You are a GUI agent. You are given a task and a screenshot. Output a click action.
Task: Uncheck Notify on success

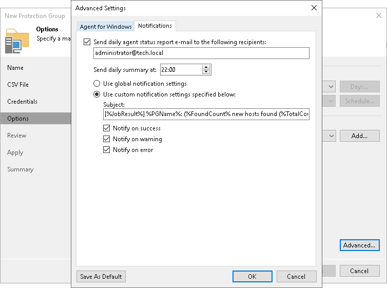(106, 128)
